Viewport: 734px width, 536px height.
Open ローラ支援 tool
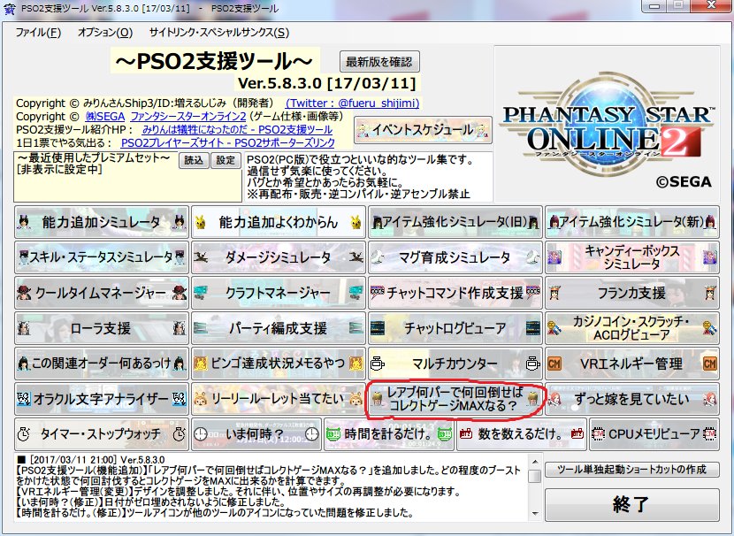pyautogui.click(x=102, y=328)
